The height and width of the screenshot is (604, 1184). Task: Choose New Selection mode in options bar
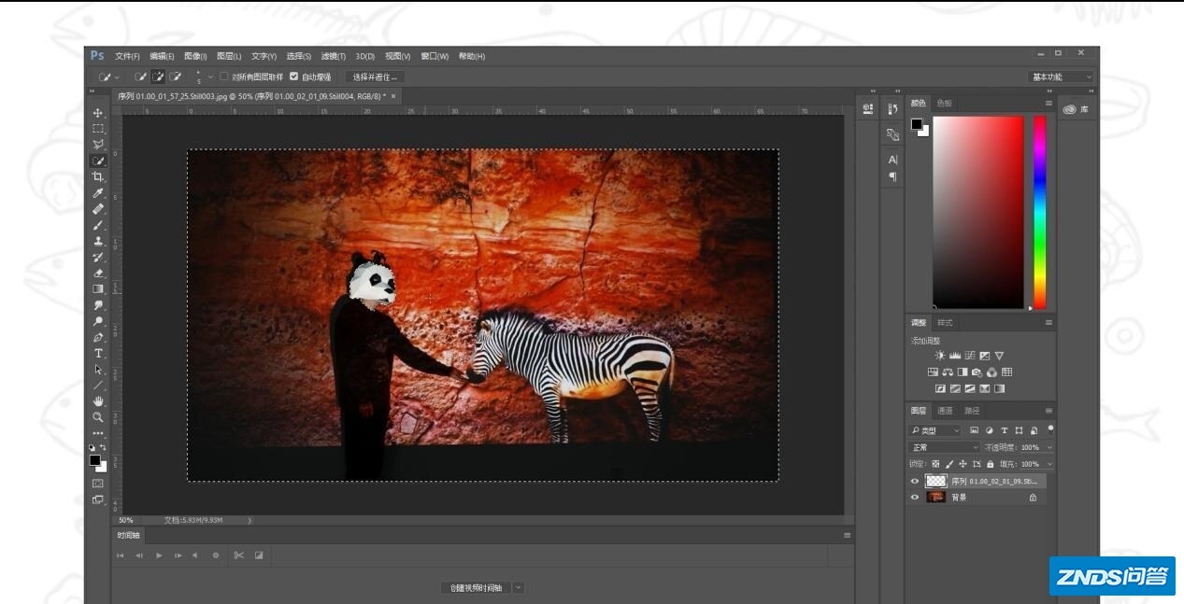(x=141, y=77)
